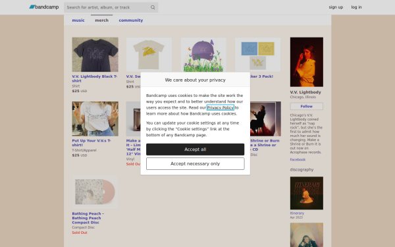Open the sign up link

coord(336,7)
